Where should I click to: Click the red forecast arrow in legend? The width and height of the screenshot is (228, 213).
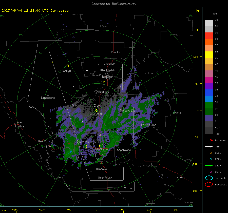click(209, 140)
